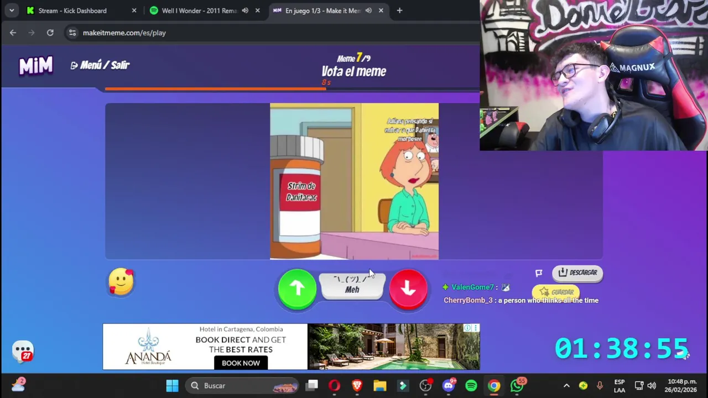Vote Meh with the shrug button
The image size is (708, 398).
point(352,285)
